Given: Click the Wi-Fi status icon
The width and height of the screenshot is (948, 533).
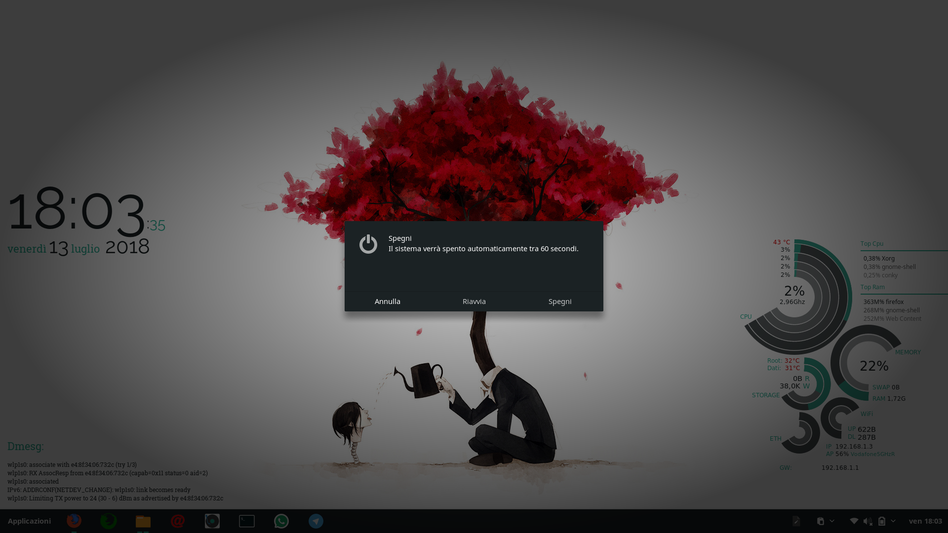Looking at the screenshot, I should pyautogui.click(x=854, y=521).
